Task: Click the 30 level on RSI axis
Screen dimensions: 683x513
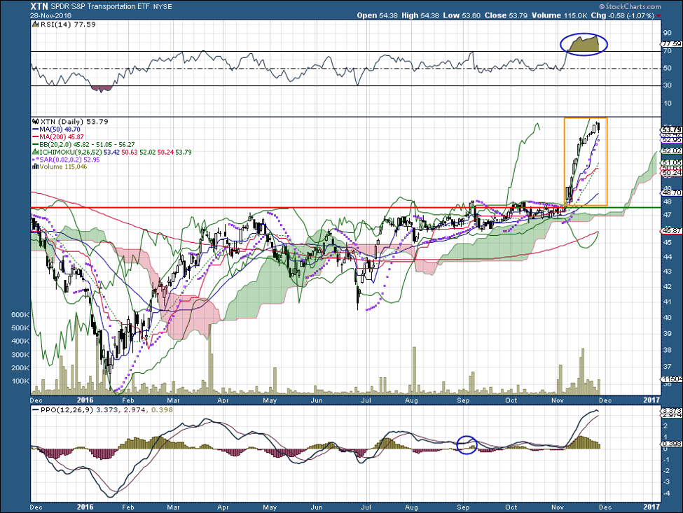Action: click(x=667, y=85)
